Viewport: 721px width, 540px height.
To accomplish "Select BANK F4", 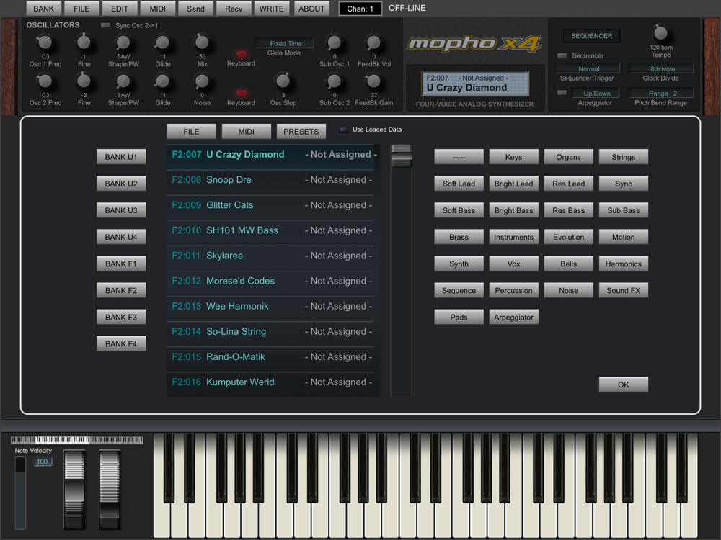I will [x=121, y=343].
